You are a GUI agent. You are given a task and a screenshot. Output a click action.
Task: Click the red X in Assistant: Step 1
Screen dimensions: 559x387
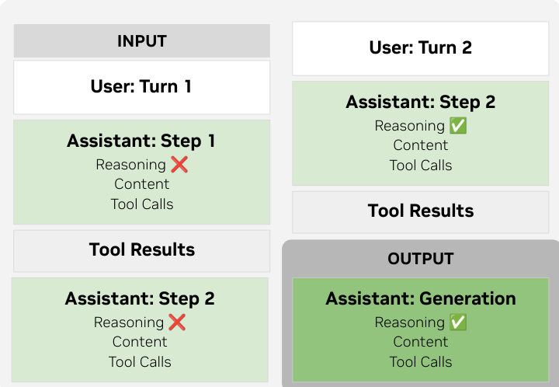(x=179, y=165)
